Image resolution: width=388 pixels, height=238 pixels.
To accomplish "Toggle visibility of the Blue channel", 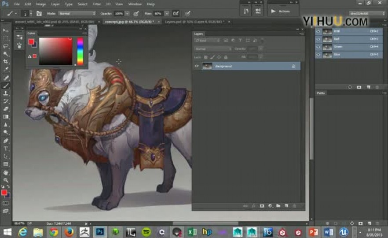I will pyautogui.click(x=318, y=54).
